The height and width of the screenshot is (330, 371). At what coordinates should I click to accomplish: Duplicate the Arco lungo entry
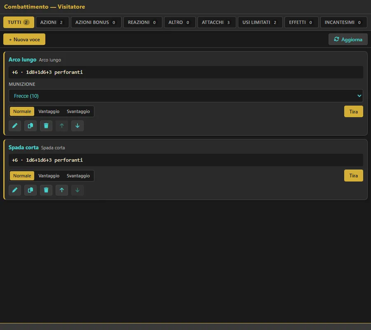pyautogui.click(x=30, y=126)
